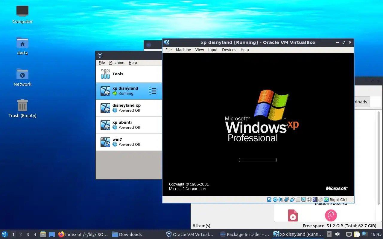Click the show desktop panel icon
The width and height of the screenshot is (383, 239).
point(52,234)
